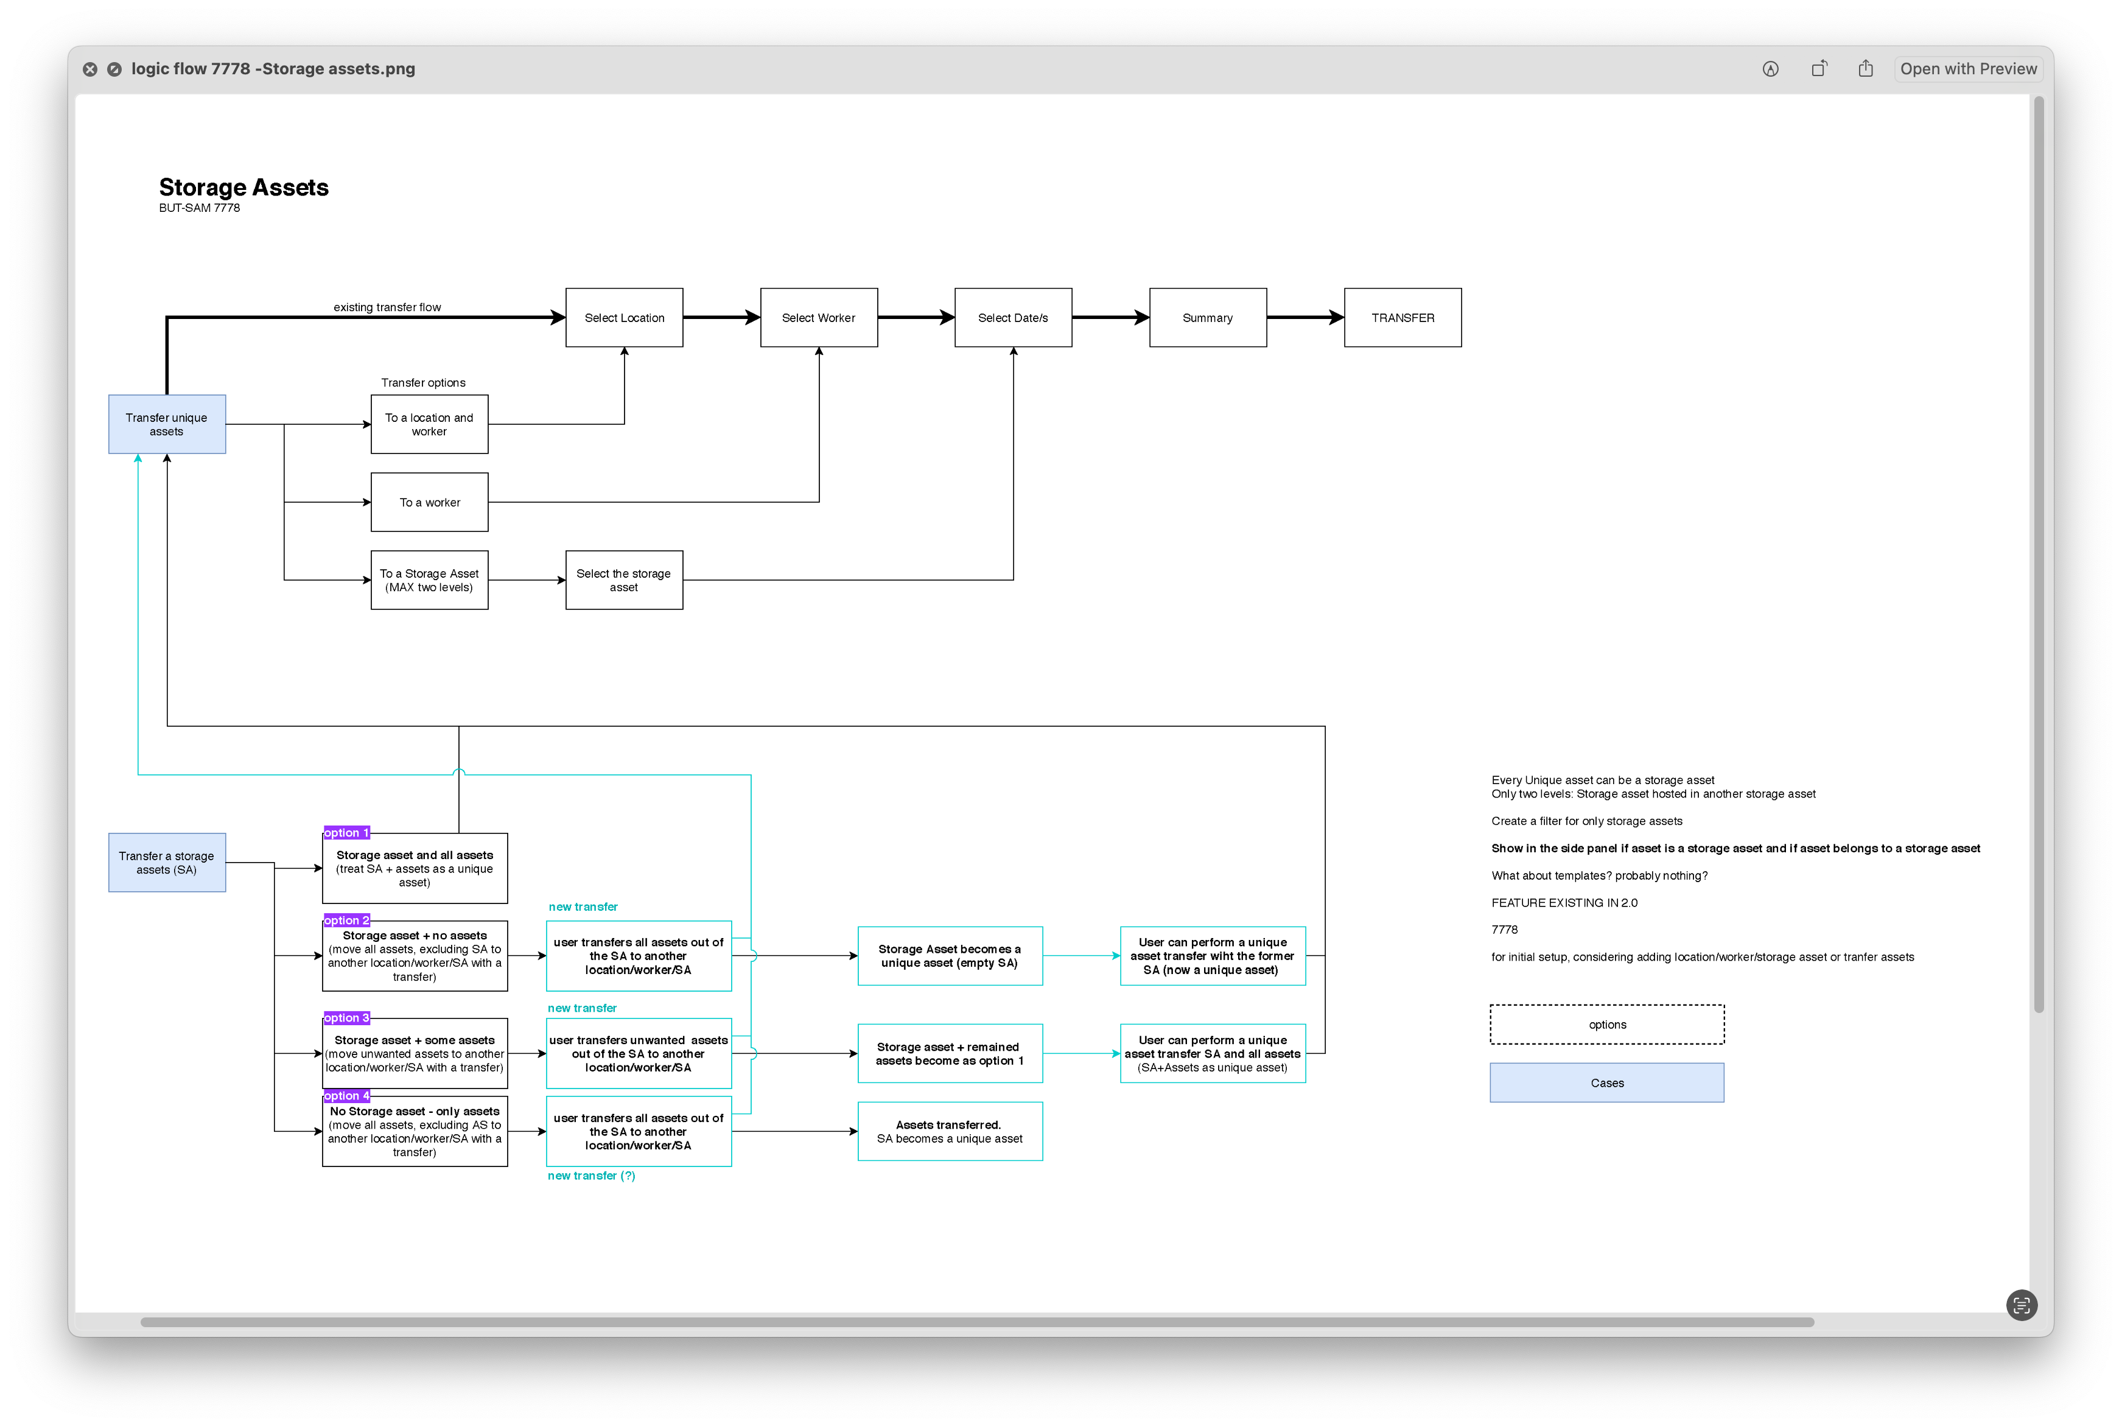Click the file name in title bar
This screenshot has width=2122, height=1427.
click(273, 69)
